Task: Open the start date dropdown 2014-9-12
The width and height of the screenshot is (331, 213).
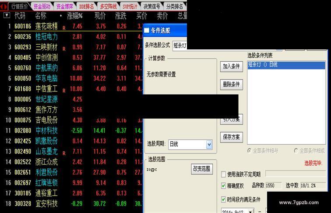Action: [250, 211]
